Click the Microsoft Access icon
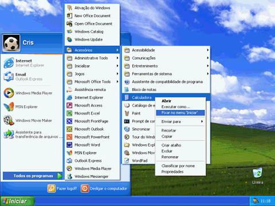Image resolution: width=275 pixels, height=206 pixels. coord(69,105)
